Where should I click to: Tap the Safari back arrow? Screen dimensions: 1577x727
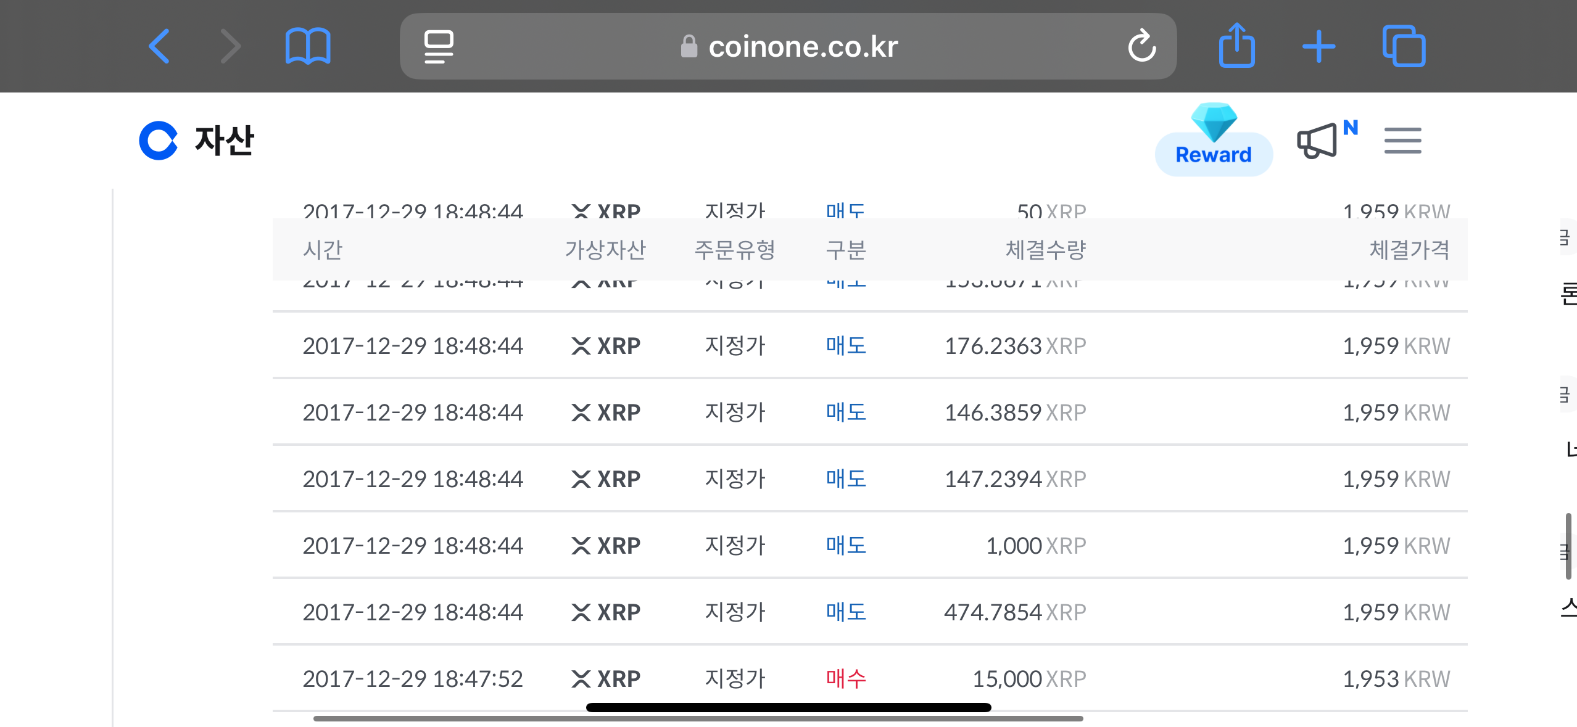pyautogui.click(x=159, y=46)
